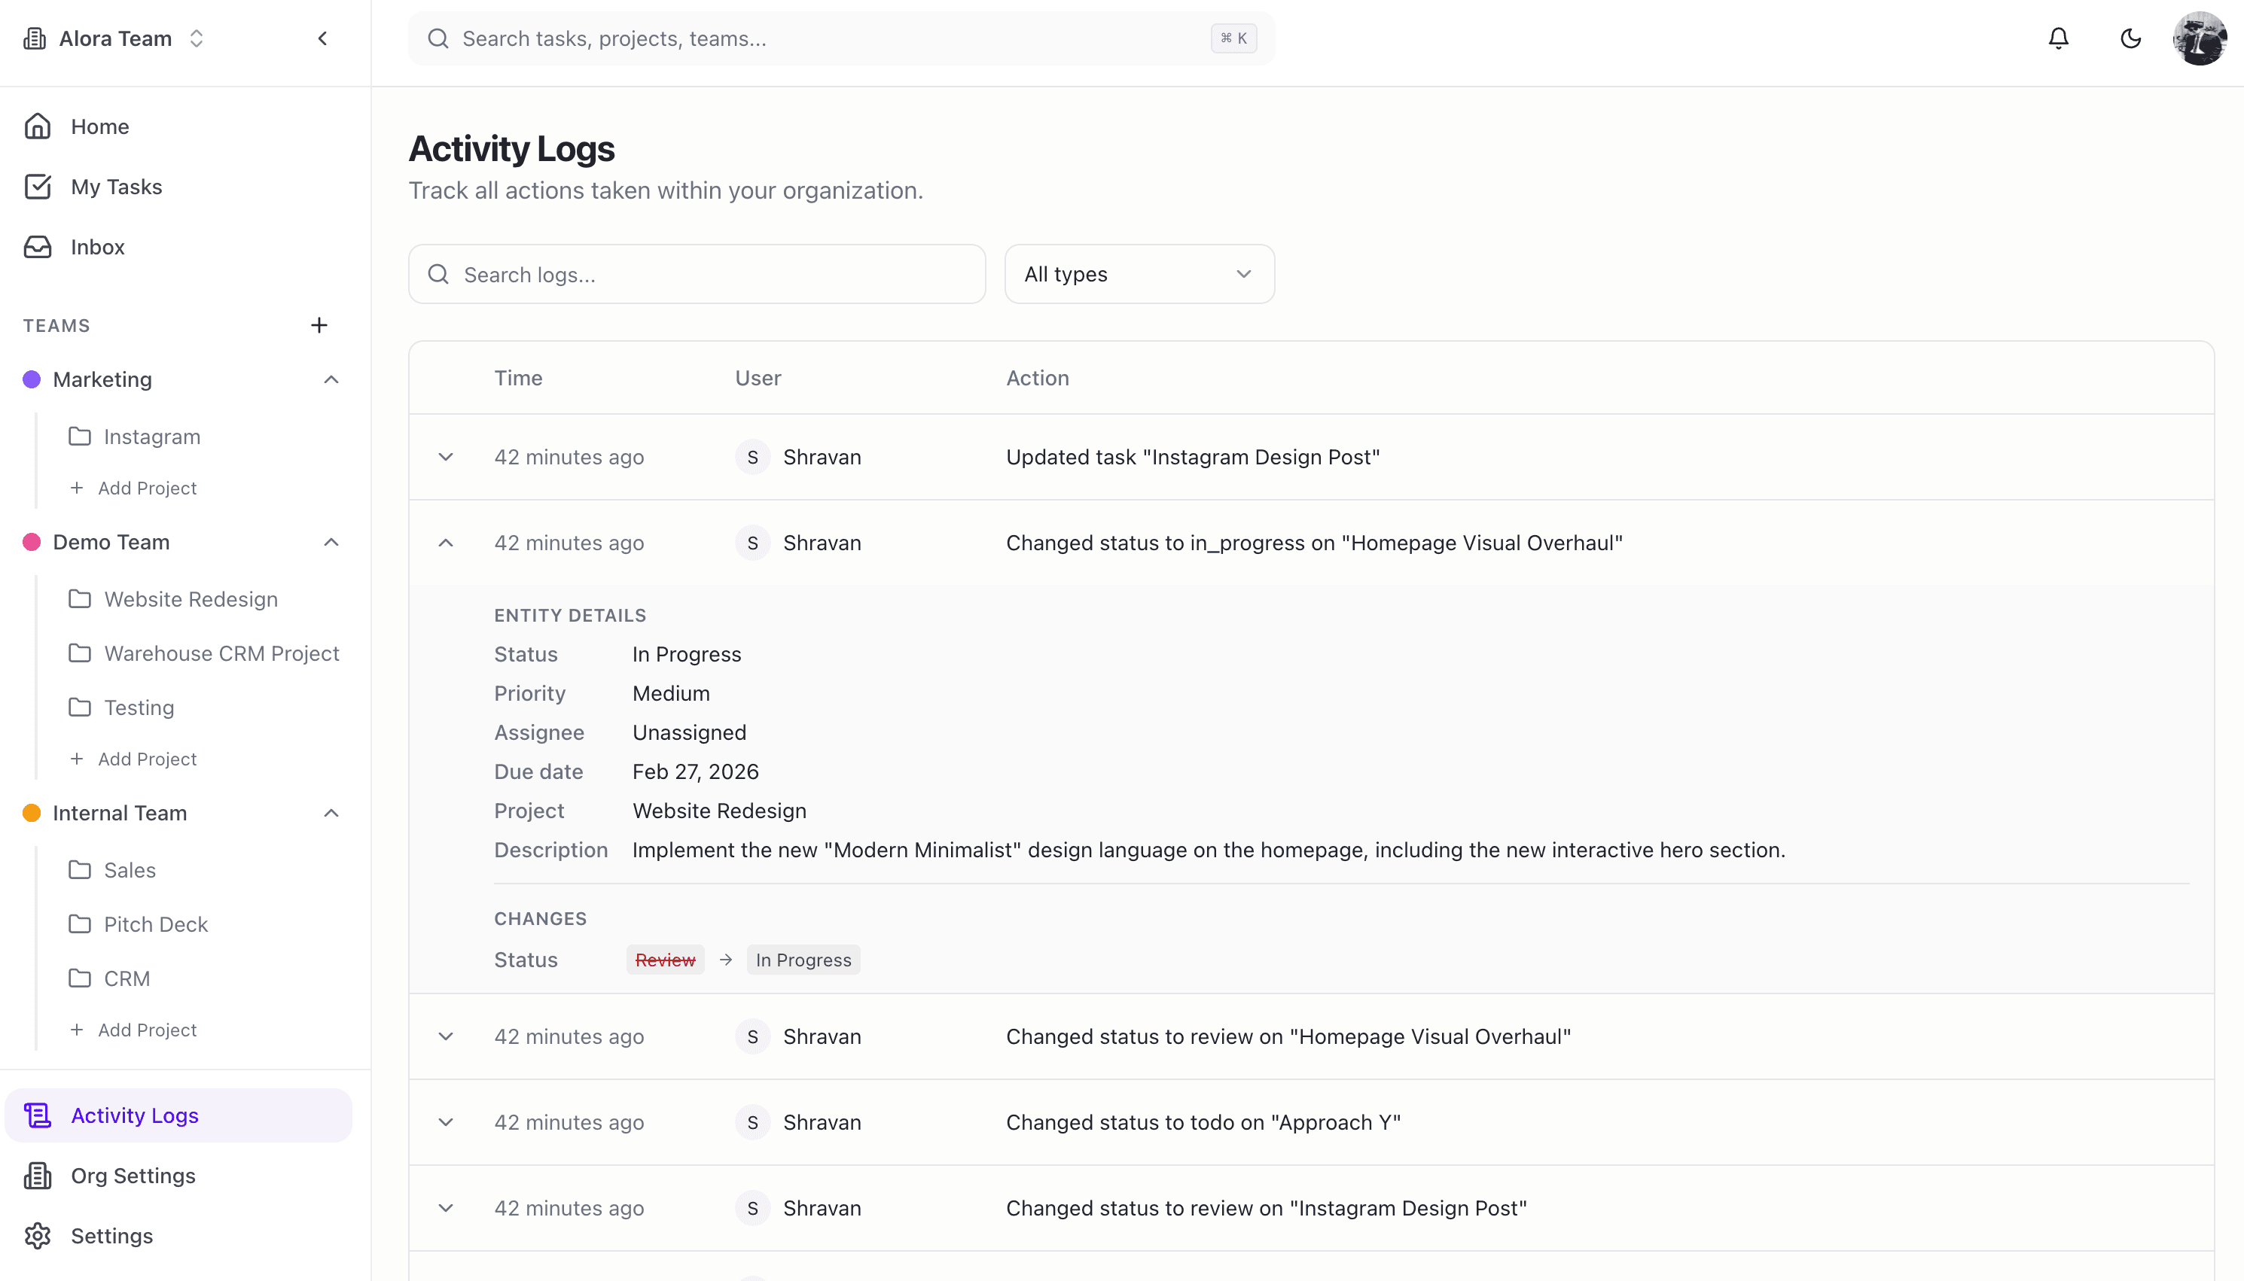Image resolution: width=2244 pixels, height=1281 pixels.
Task: Collapse the Internal Team section
Action: pos(331,813)
